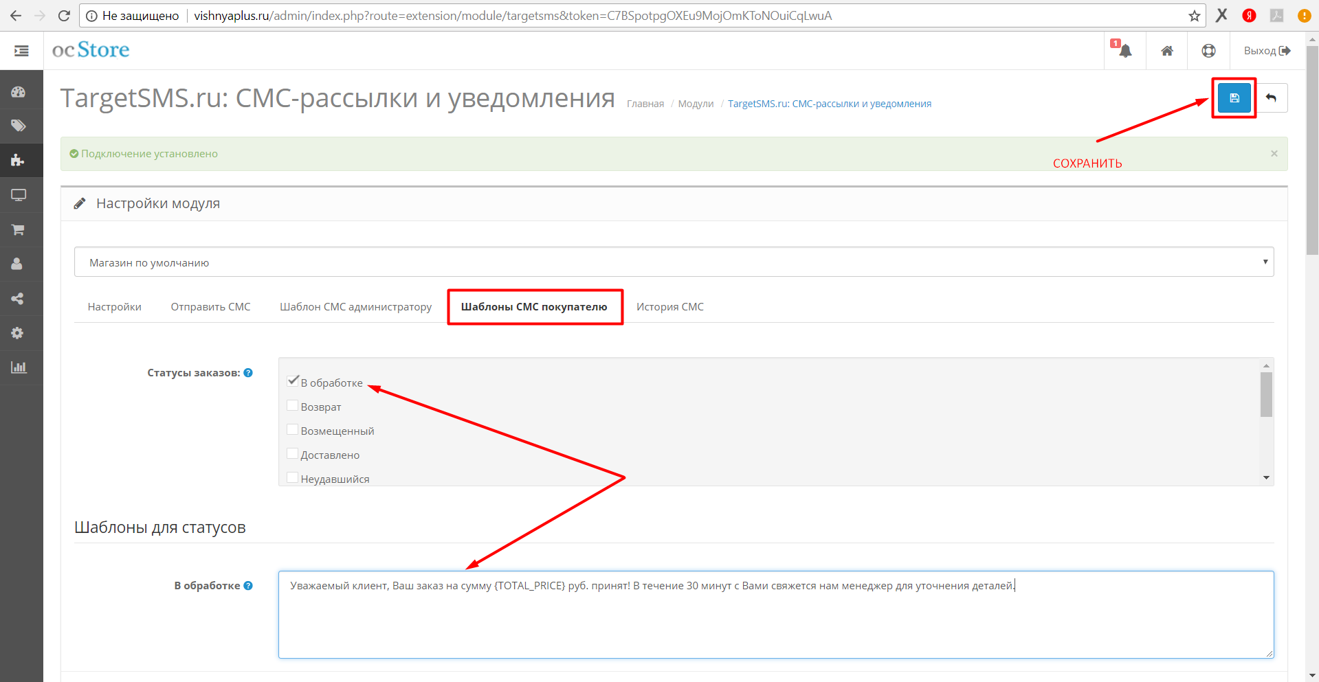Uncheck the "В обработке" status checkbox

tap(293, 381)
